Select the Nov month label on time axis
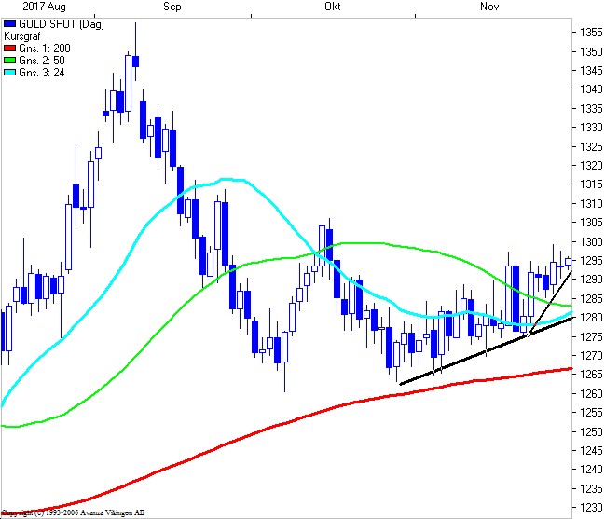 pyautogui.click(x=489, y=7)
